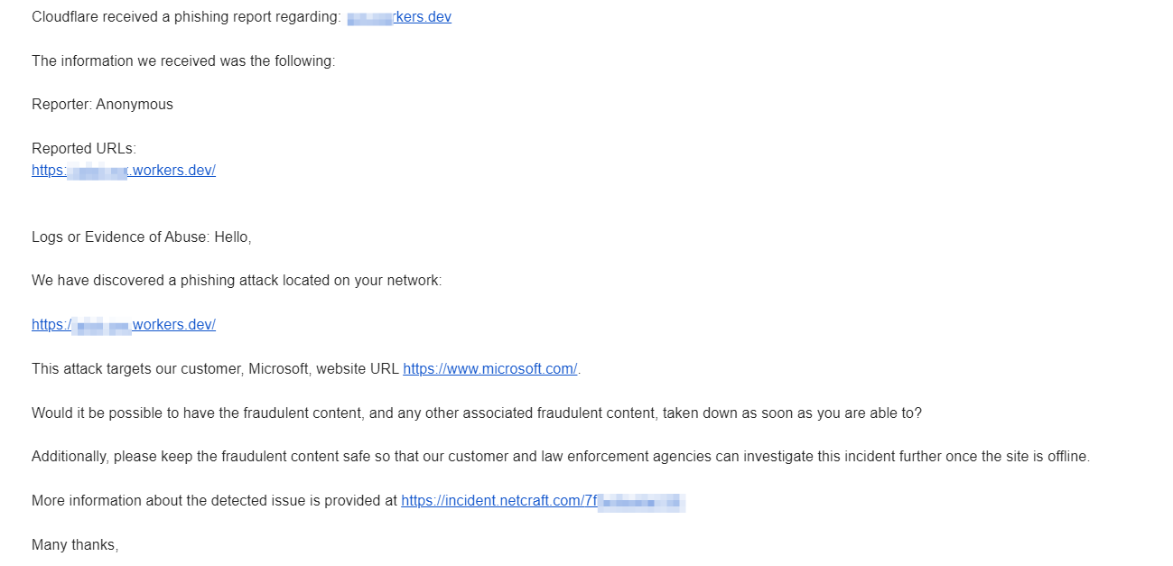Click the word 'Anonymous' in the reporter line
Screen dimensions: 1173x566
[135, 105]
